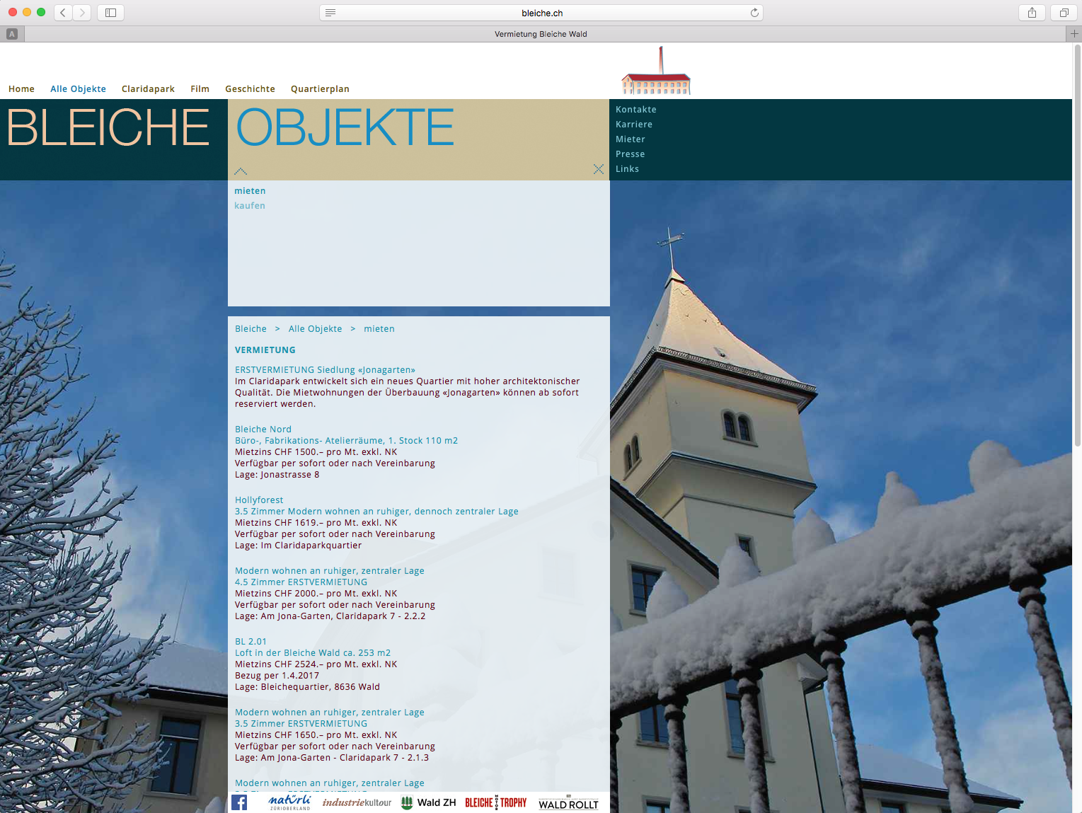Open the 4.5 Zimmer ERSTVERMIETUNG listing link
The image size is (1082, 813).
tap(301, 582)
